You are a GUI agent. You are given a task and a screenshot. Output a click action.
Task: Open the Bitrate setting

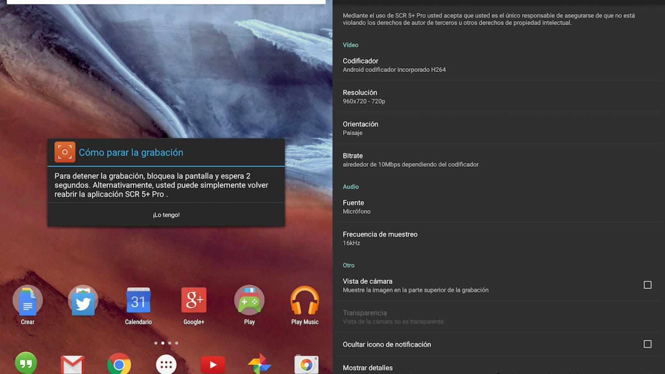tap(499, 160)
